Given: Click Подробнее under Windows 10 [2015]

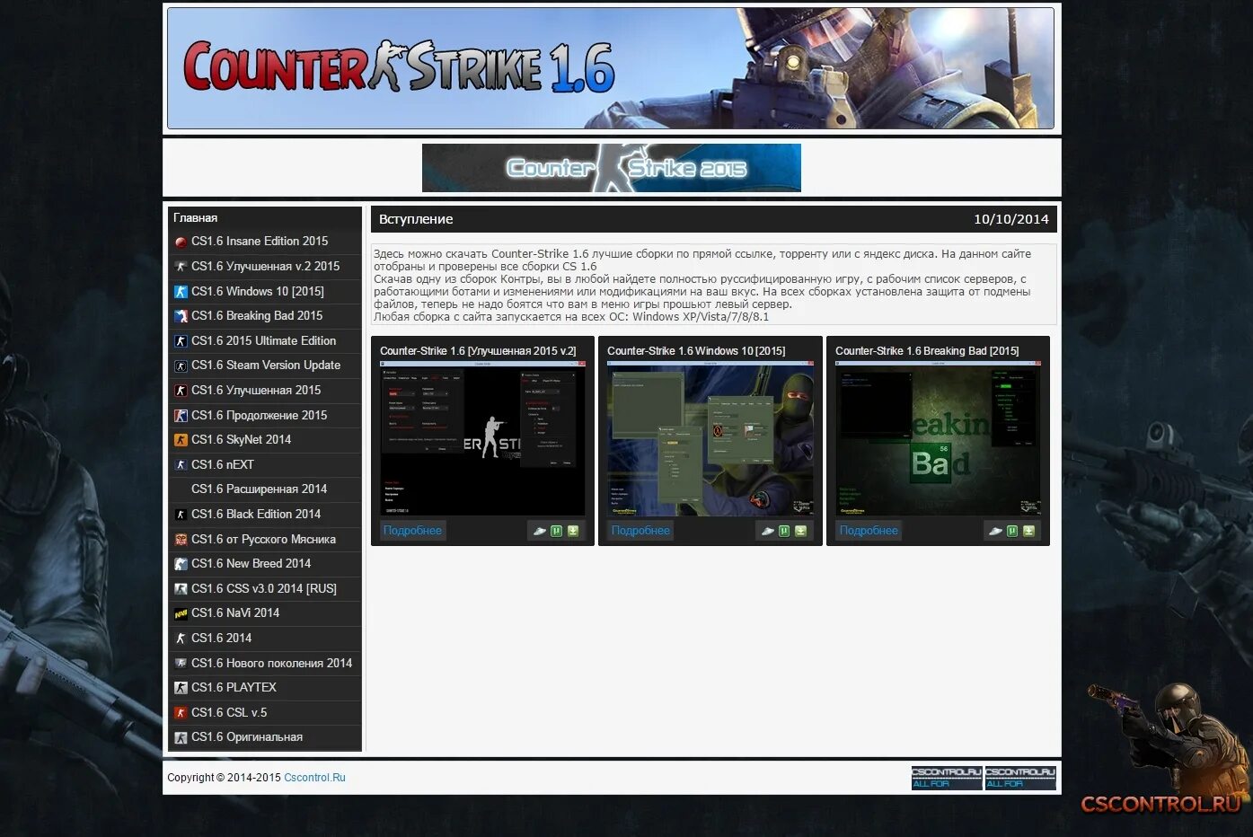Looking at the screenshot, I should pyautogui.click(x=640, y=531).
